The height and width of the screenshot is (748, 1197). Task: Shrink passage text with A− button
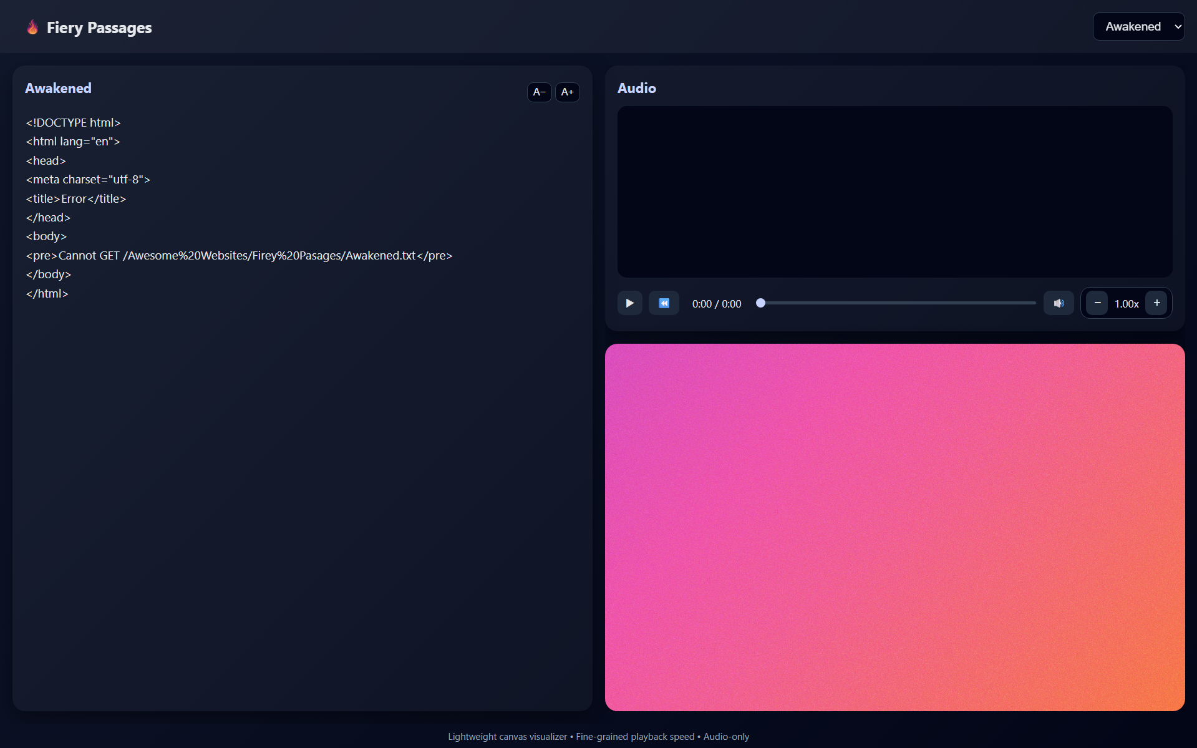tap(539, 92)
